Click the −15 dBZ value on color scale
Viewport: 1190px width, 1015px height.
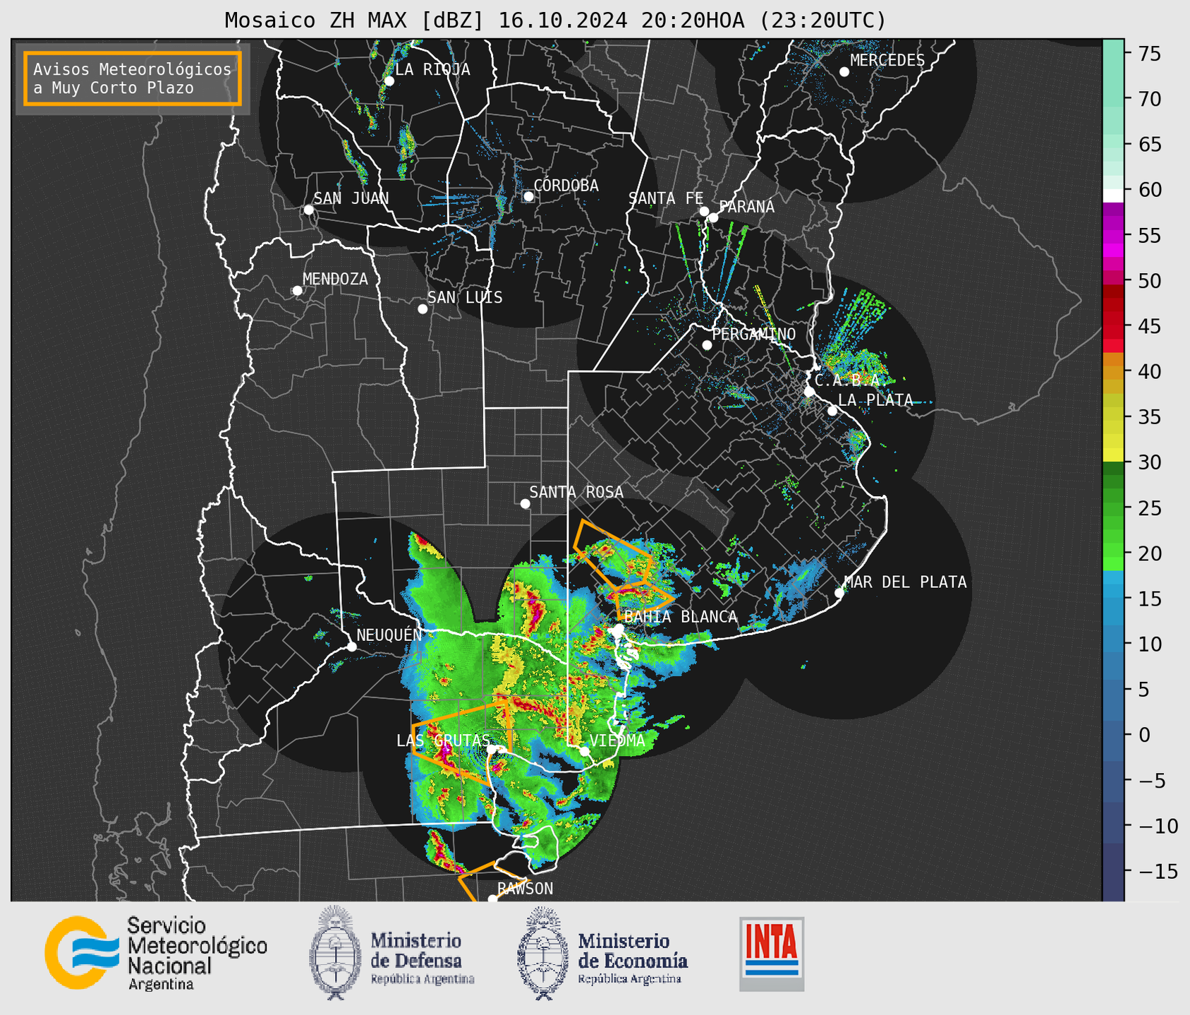[1158, 871]
